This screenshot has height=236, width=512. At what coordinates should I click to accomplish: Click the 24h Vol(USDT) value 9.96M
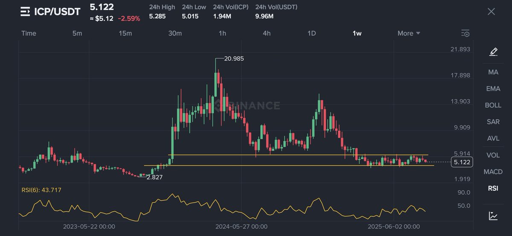click(x=265, y=17)
